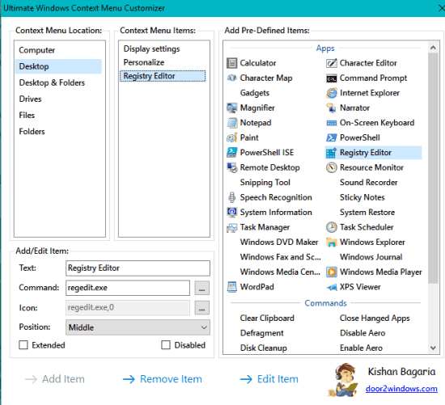The height and width of the screenshot is (405, 445).
Task: Open the door2windows.com link
Action: tap(401, 388)
